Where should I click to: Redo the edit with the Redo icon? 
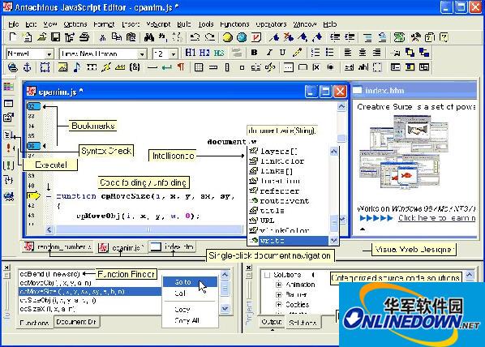point(210,37)
